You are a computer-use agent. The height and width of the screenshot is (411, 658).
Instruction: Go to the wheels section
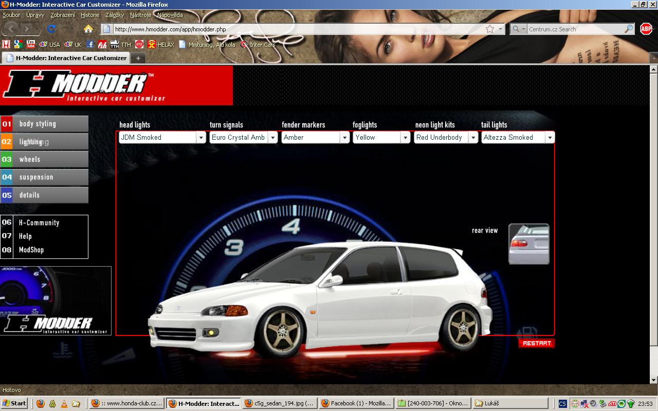(44, 159)
